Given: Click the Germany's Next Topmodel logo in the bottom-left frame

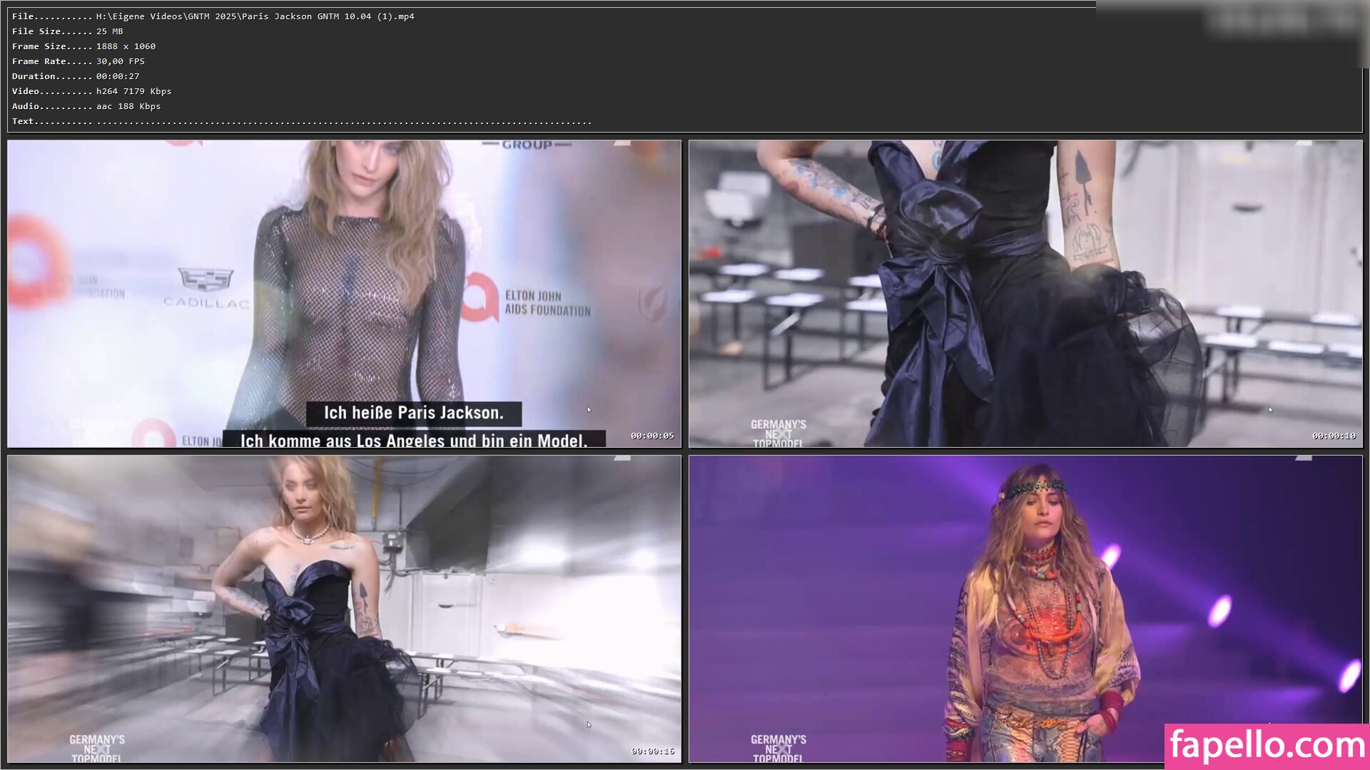Looking at the screenshot, I should pos(96,749).
